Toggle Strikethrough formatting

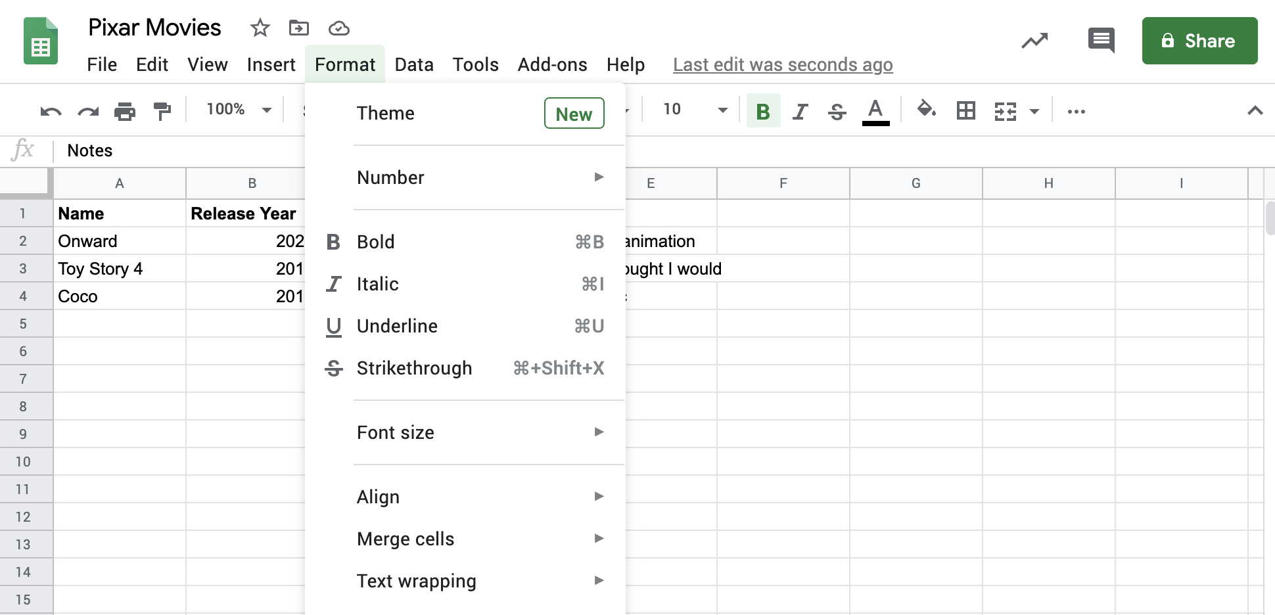[x=414, y=368]
